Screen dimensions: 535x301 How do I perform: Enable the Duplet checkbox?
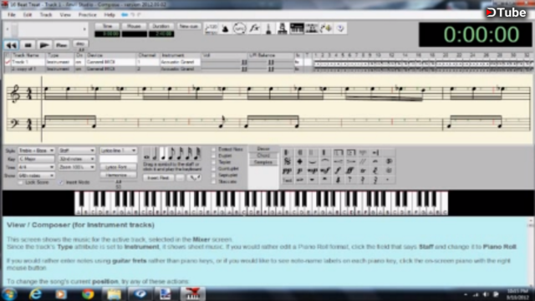click(214, 156)
